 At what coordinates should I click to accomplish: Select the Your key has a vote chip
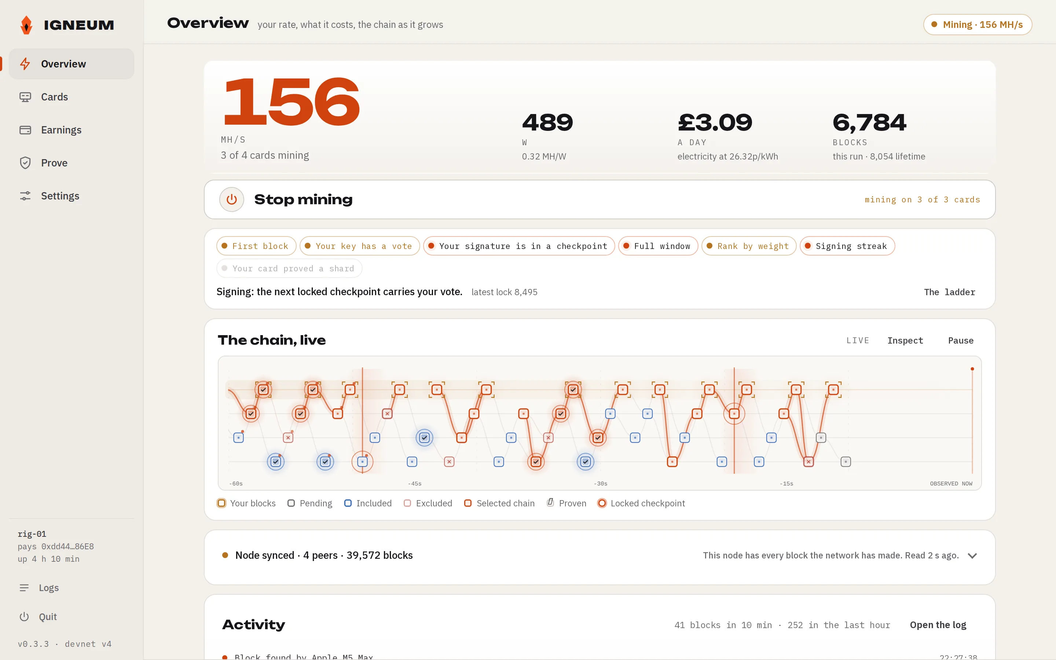tap(360, 246)
